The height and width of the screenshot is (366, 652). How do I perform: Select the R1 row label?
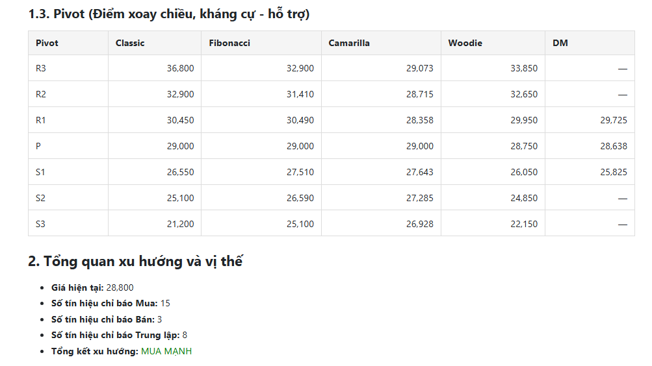pyautogui.click(x=41, y=120)
